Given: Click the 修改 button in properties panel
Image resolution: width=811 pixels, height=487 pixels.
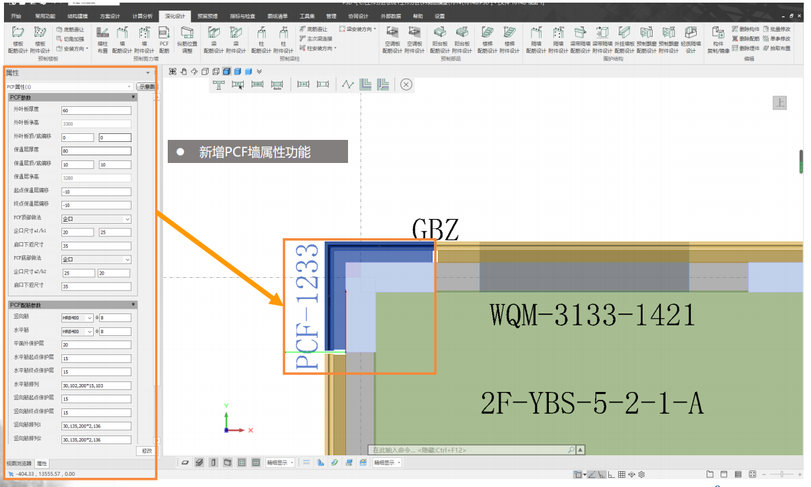Looking at the screenshot, I should point(147,451).
